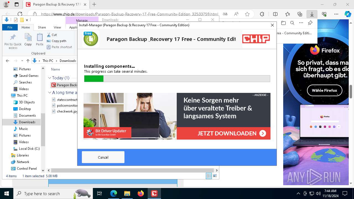Click Copy in Explorer ribbon
Viewport: 354px width, 199px height.
(28, 40)
